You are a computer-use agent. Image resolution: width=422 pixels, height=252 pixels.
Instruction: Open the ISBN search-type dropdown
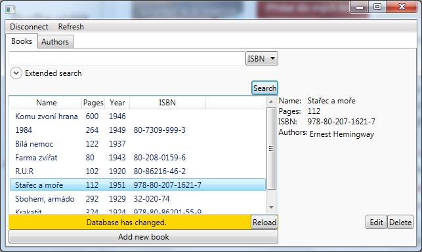click(262, 58)
